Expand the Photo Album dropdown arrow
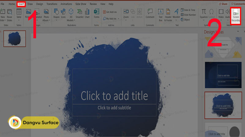The height and width of the screenshot is (137, 245). [49, 20]
